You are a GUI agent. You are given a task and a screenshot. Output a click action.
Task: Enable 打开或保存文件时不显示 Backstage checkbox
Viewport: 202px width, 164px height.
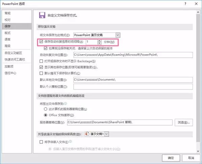pyautogui.click(x=41, y=61)
